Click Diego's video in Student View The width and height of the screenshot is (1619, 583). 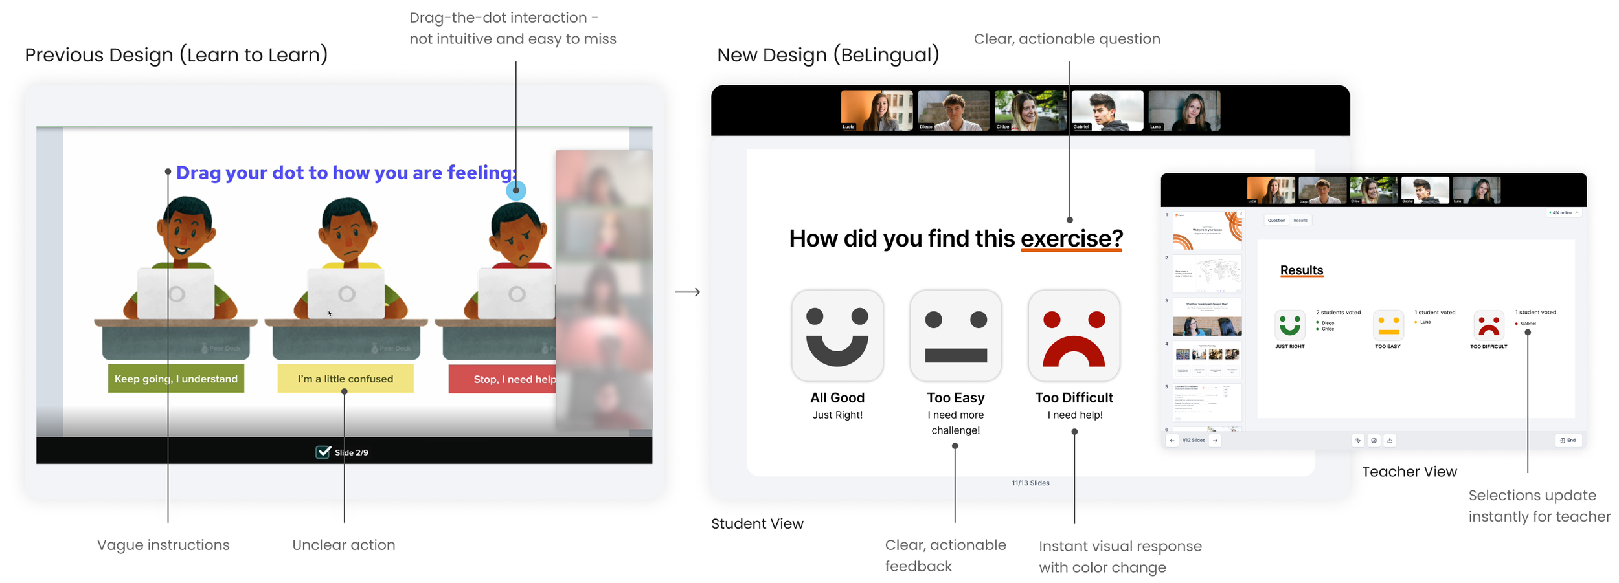point(953,111)
